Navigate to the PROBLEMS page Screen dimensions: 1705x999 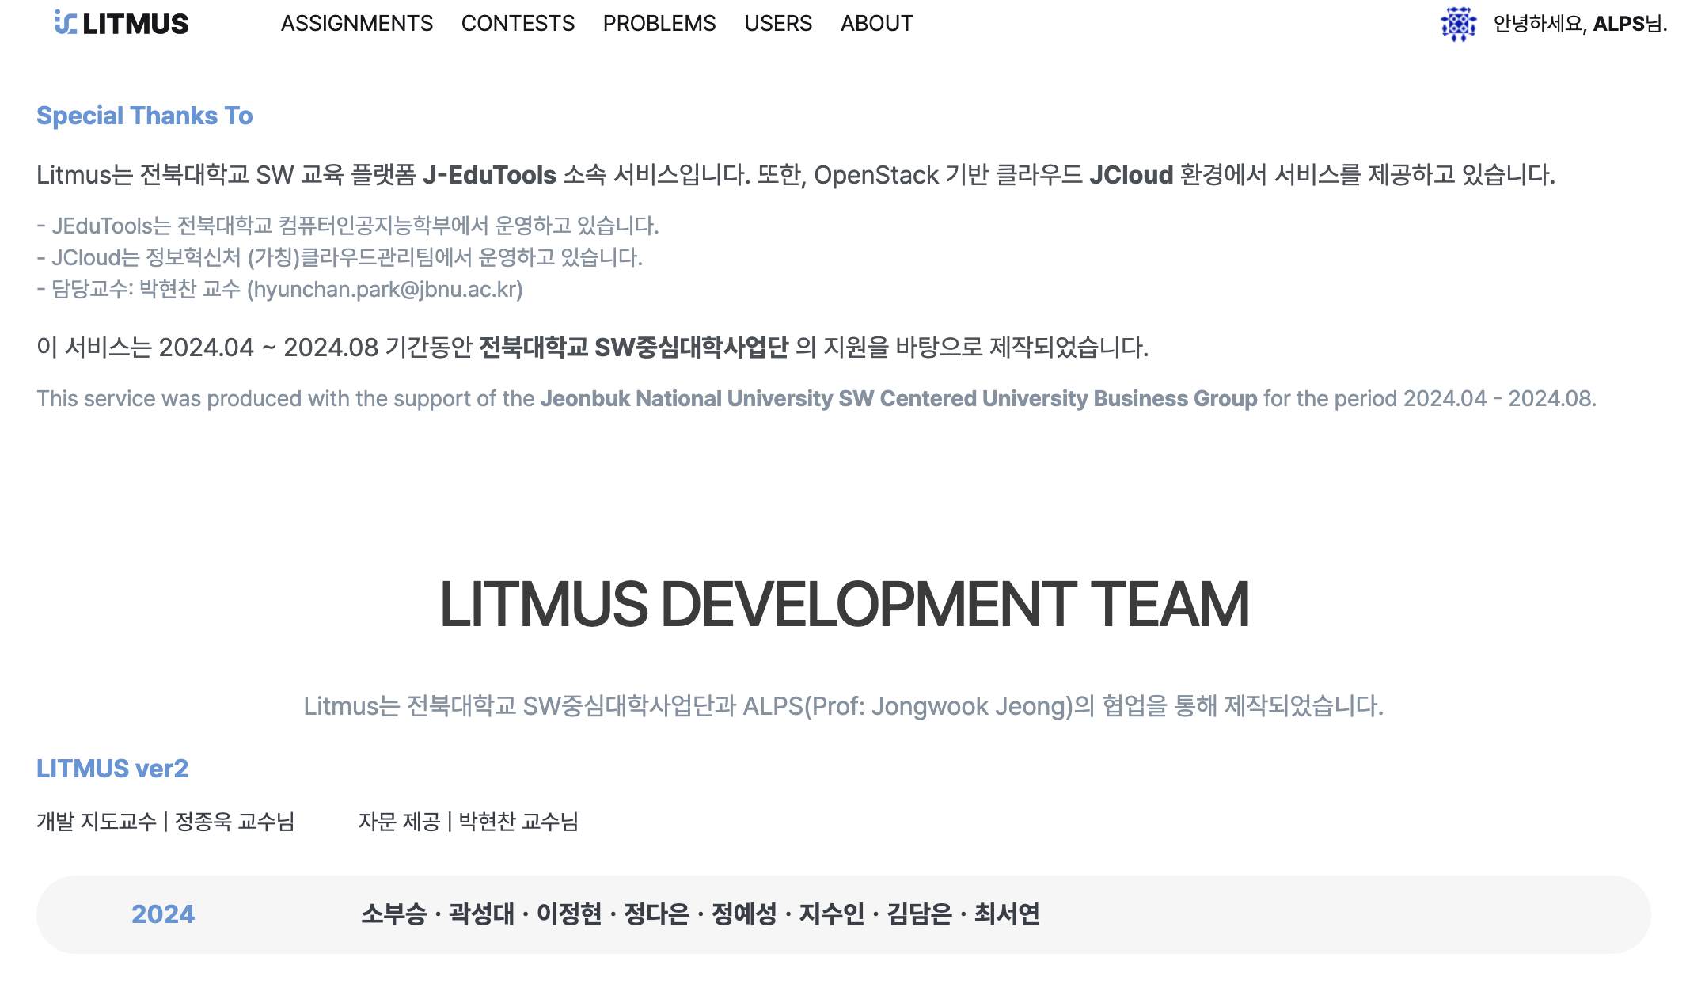(x=659, y=24)
